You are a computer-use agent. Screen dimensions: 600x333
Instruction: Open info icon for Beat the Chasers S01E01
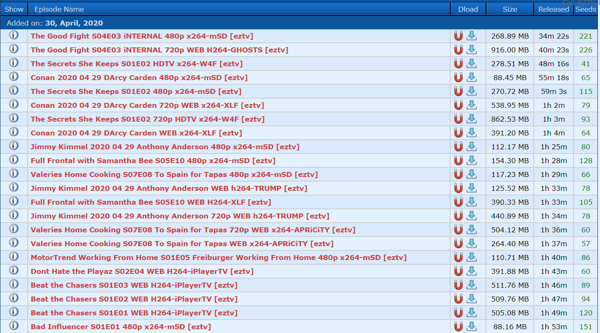tap(14, 312)
